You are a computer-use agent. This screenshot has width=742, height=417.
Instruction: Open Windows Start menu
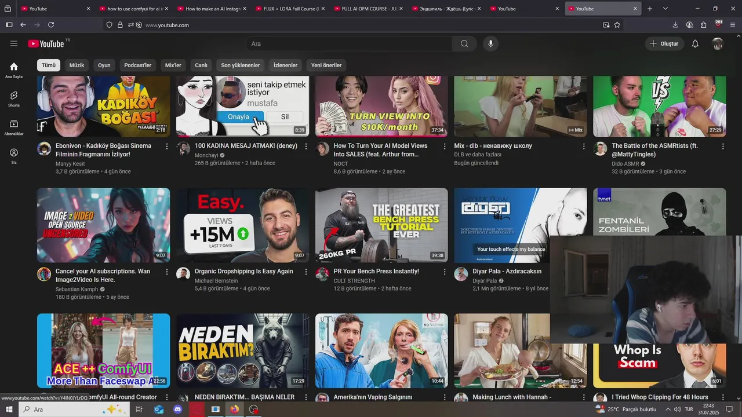(x=9, y=409)
